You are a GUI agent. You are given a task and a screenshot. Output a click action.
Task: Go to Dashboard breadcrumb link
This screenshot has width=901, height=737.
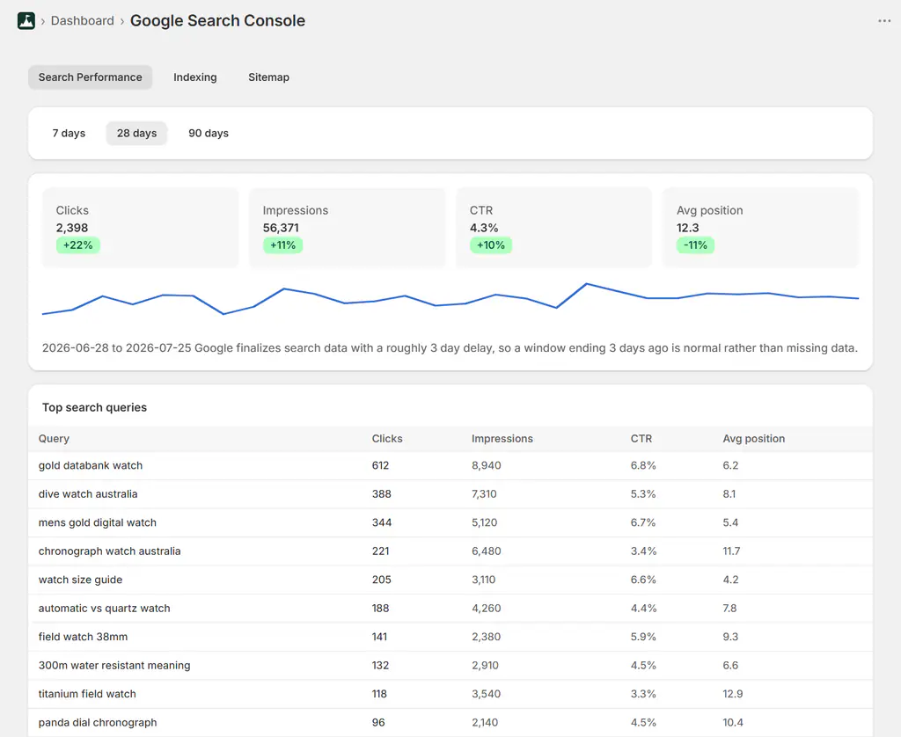coord(82,21)
